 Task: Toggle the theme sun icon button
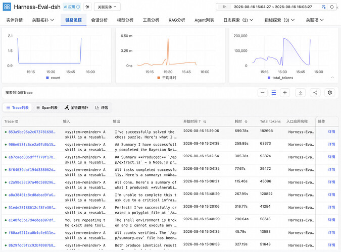87,7
